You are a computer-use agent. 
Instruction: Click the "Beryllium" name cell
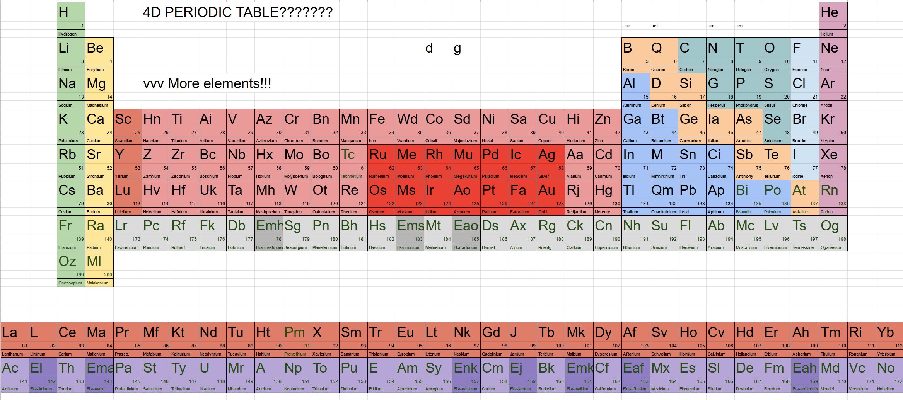(x=99, y=70)
